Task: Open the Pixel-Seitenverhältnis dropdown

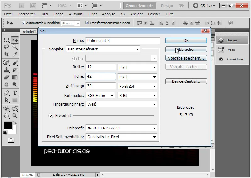Action: [121, 137]
